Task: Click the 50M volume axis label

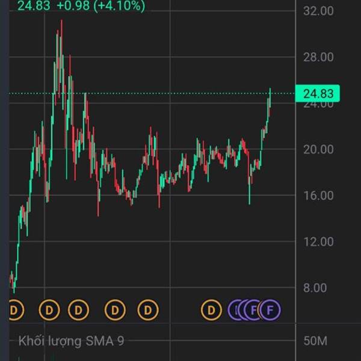Action: click(x=315, y=341)
